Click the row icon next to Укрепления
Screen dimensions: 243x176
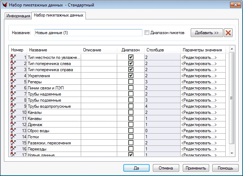pos(14,75)
